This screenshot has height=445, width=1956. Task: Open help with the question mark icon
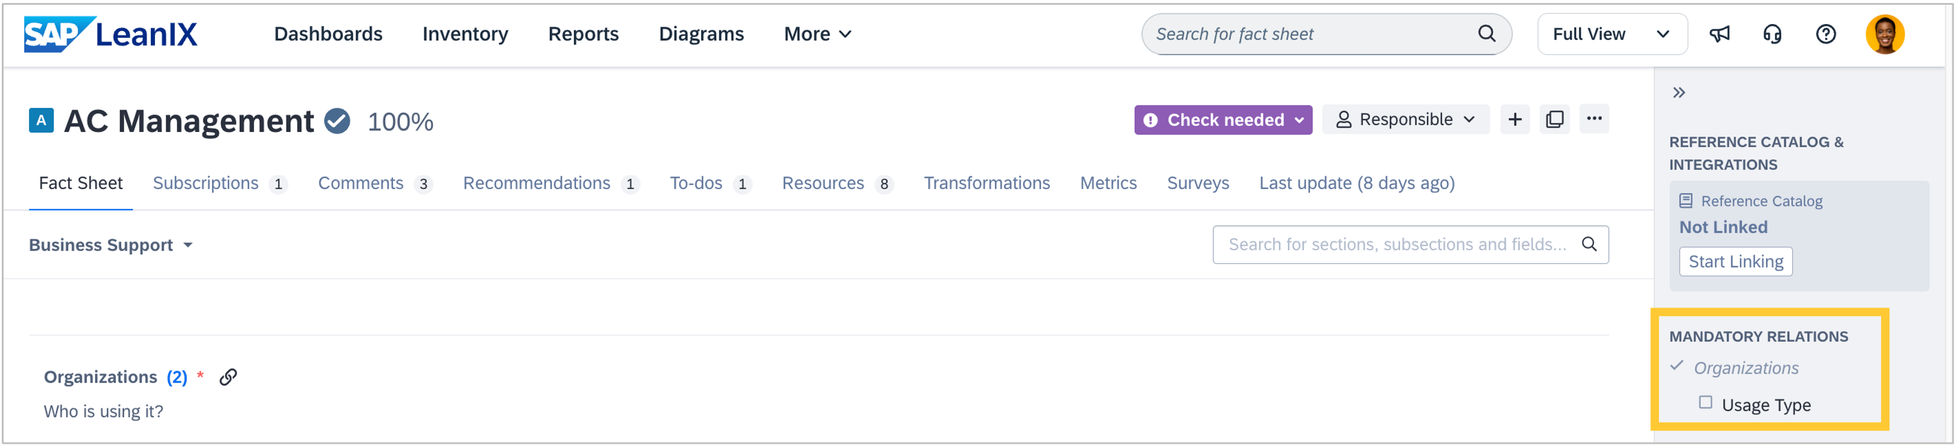[1825, 34]
